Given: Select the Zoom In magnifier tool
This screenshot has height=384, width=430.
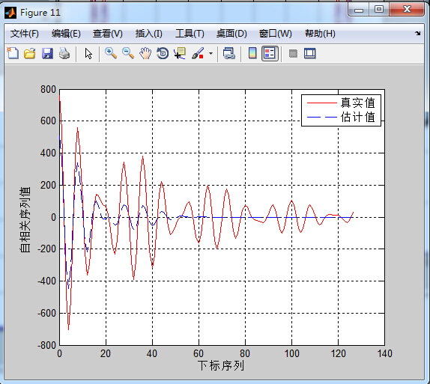Looking at the screenshot, I should point(111,53).
